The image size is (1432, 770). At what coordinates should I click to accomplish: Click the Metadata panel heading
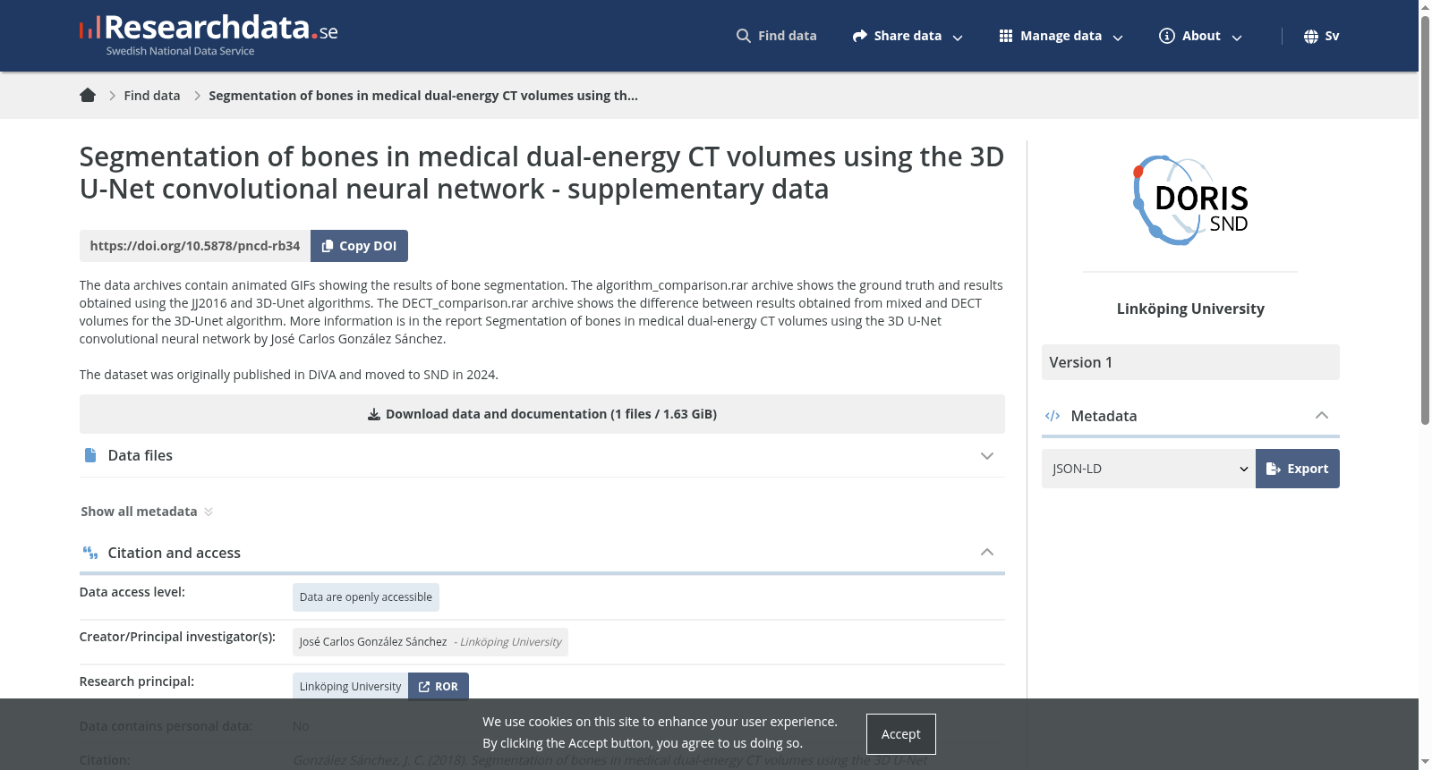[1104, 416]
